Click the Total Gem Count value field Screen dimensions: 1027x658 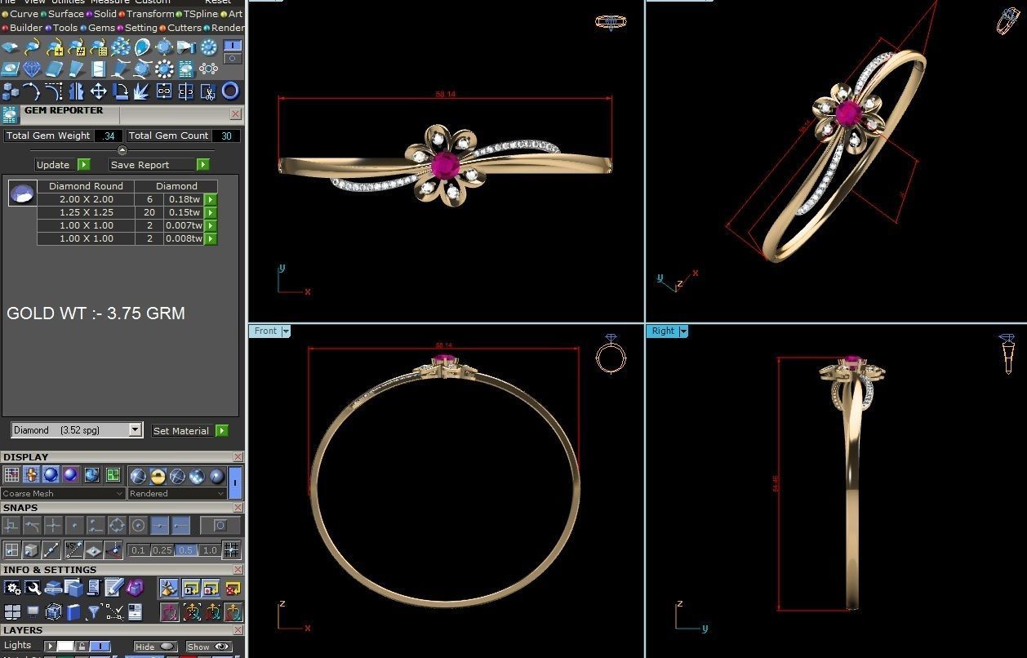(226, 136)
